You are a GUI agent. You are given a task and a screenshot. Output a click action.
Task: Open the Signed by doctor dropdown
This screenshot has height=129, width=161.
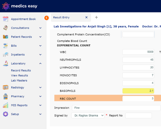(x=88, y=116)
